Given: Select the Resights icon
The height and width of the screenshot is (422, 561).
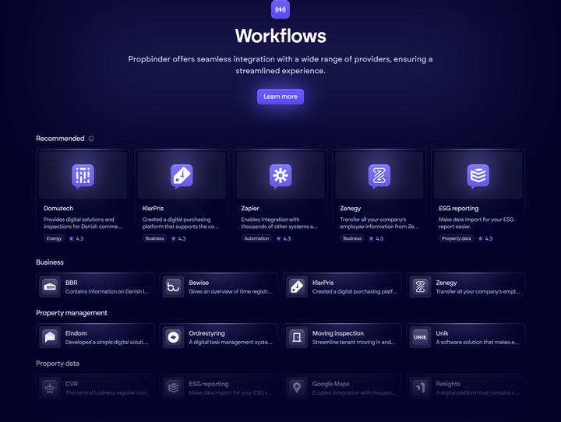Looking at the screenshot, I should (421, 388).
